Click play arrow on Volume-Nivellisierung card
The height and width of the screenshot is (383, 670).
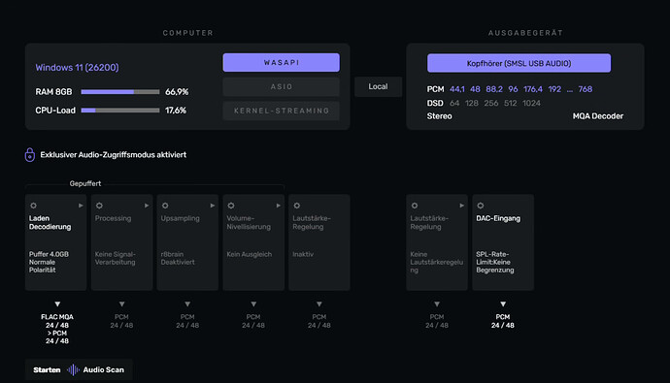[278, 206]
